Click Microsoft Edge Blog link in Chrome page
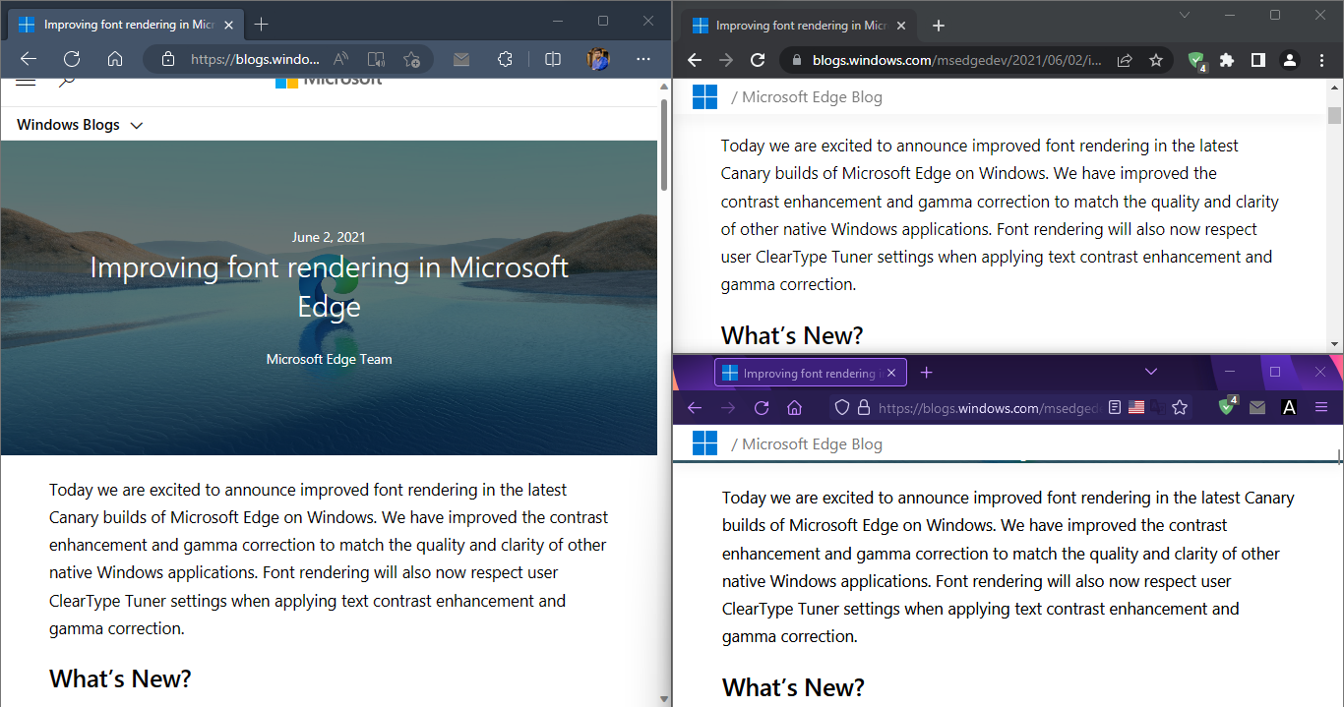 tap(812, 96)
